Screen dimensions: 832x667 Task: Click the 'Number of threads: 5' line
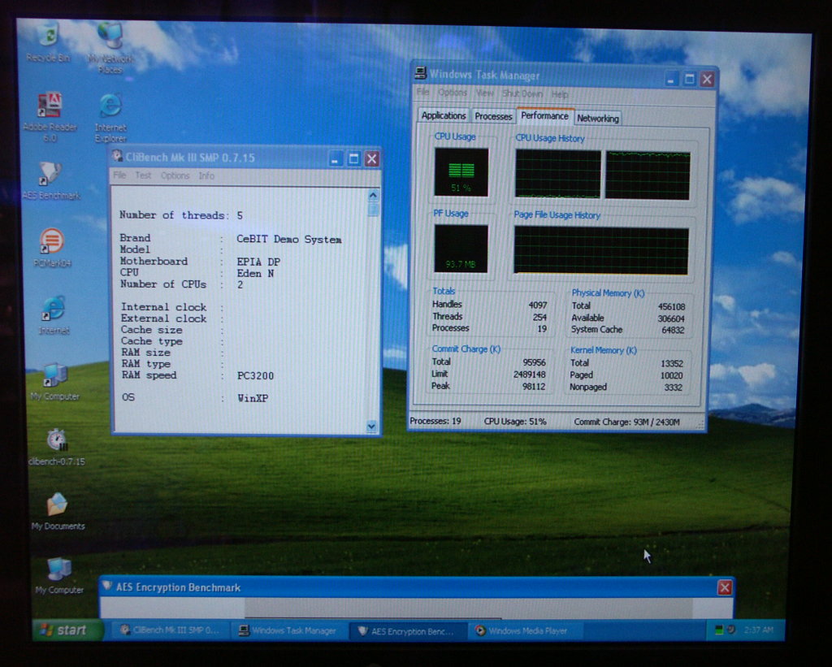(181, 215)
